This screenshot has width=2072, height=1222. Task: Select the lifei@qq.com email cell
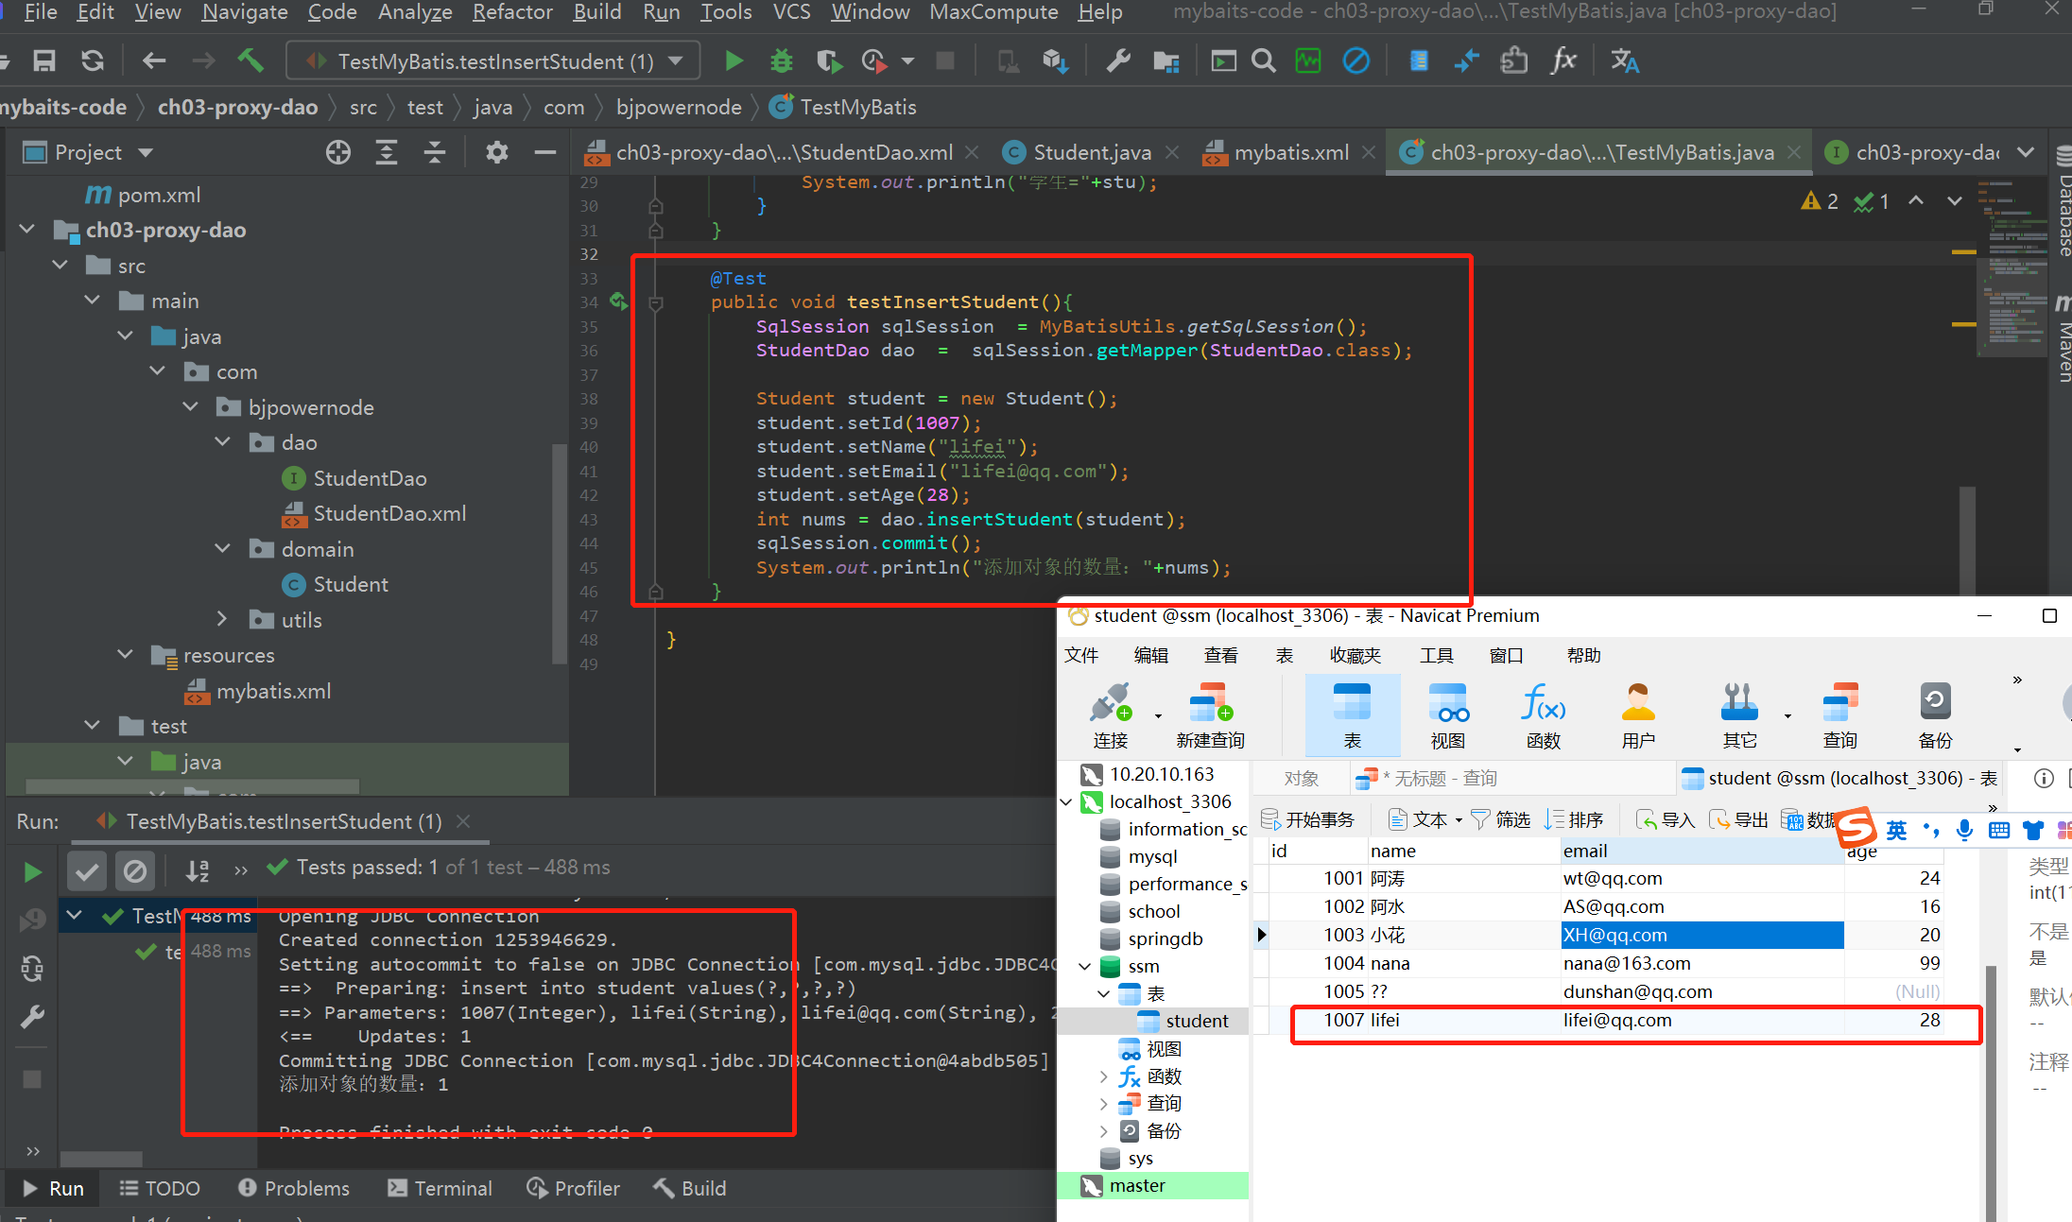pyautogui.click(x=1617, y=1020)
